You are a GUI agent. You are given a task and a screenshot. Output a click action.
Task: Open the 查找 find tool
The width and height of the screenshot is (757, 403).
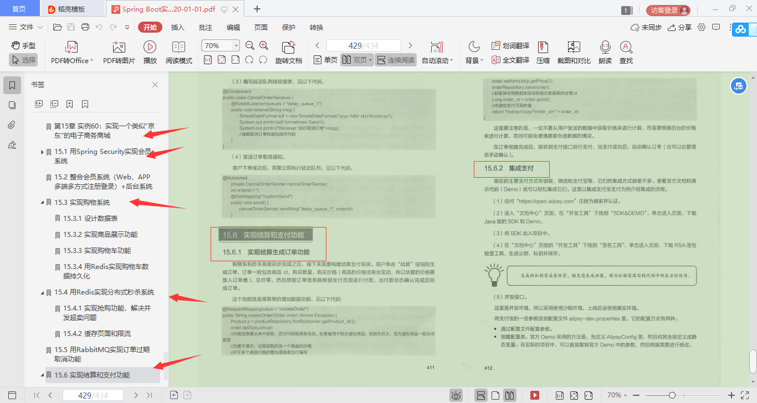626,53
